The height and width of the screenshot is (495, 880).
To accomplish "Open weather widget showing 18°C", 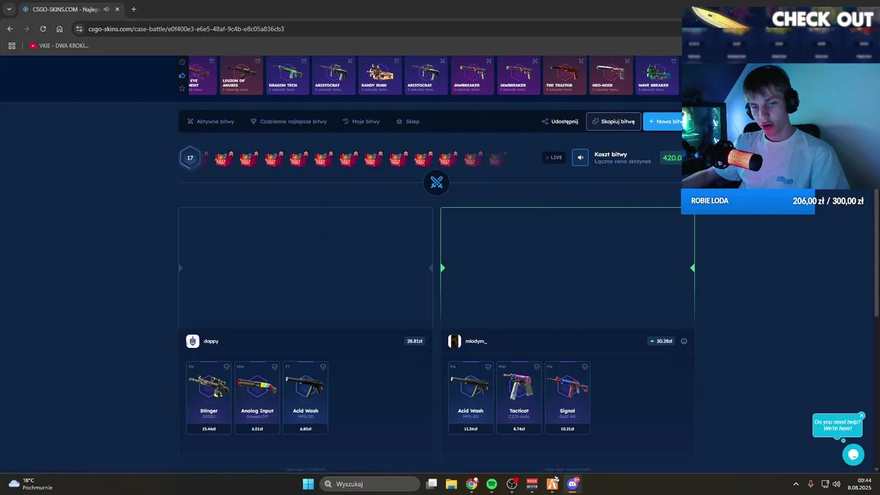I will click(29, 484).
